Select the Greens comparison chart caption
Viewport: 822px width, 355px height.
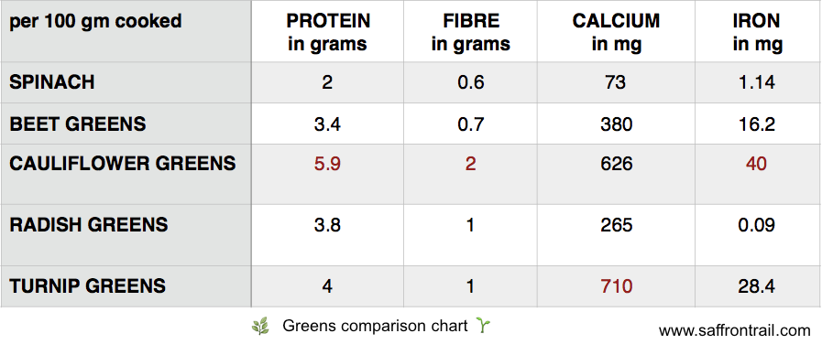(375, 326)
